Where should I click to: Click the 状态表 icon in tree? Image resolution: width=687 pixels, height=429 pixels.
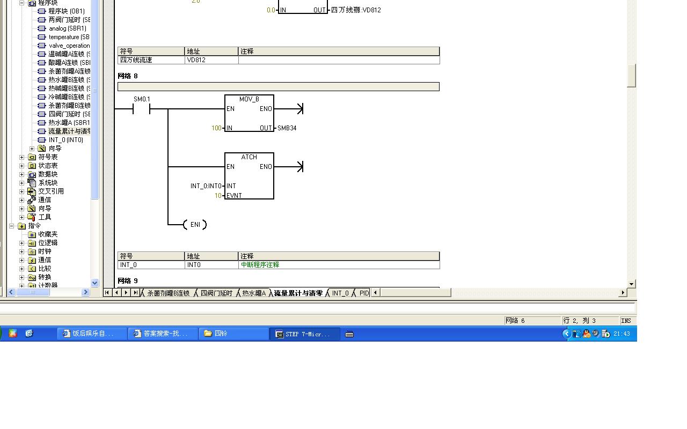[x=32, y=166]
